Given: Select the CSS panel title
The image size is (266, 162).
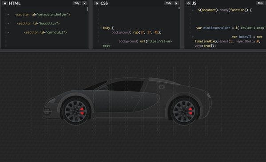Looking at the screenshot, I should tap(104, 3).
